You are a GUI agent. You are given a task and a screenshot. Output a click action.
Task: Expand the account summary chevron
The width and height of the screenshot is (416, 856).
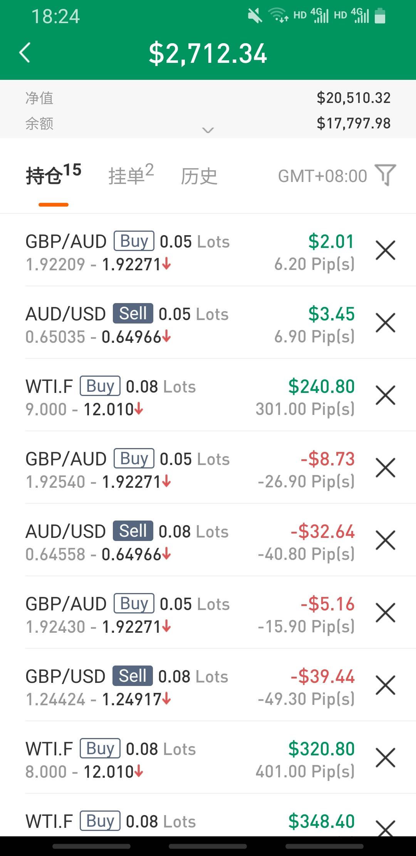point(208,130)
